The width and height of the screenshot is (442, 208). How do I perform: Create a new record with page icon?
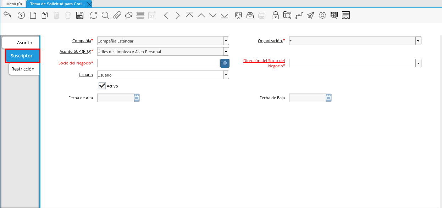pos(33,15)
